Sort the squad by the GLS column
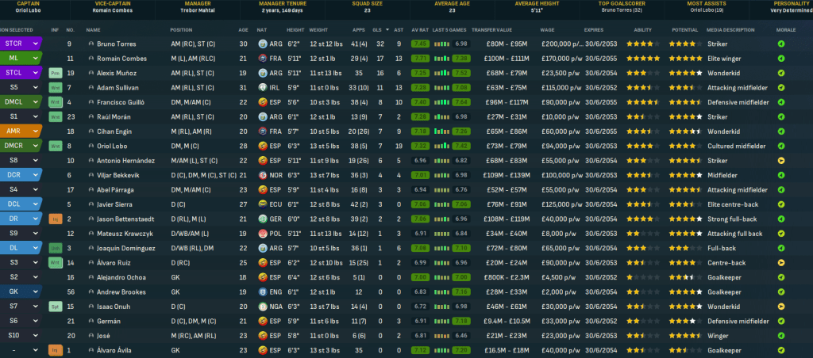 pos(381,29)
